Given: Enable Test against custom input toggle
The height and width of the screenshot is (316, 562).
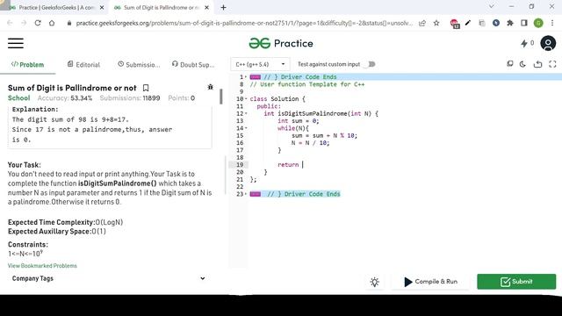Looking at the screenshot, I should (371, 64).
